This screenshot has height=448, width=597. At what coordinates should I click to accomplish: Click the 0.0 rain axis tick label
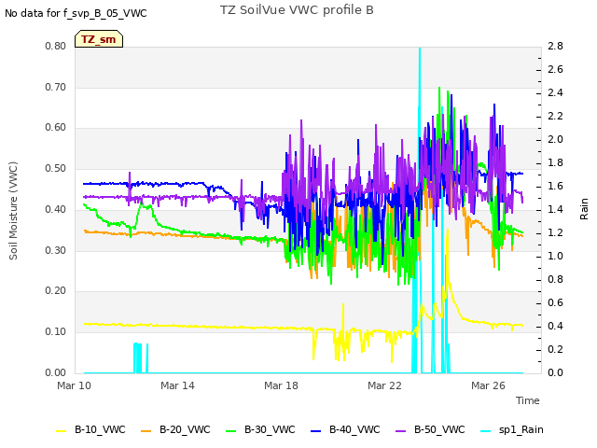pyautogui.click(x=556, y=373)
